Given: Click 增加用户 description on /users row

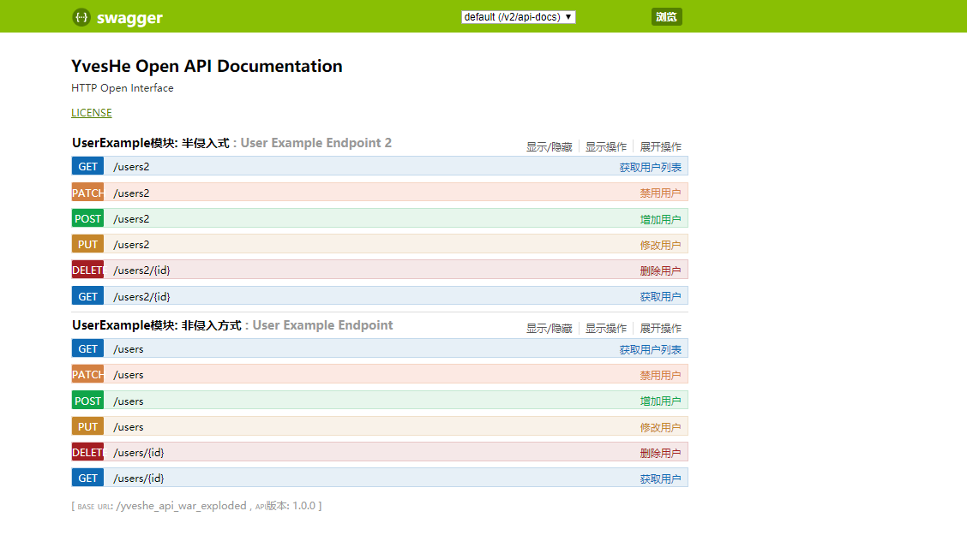Looking at the screenshot, I should pyautogui.click(x=660, y=401).
